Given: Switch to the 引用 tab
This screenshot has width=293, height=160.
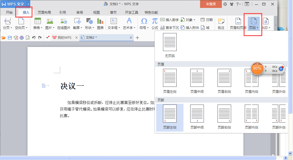Looking at the screenshot, I should [x=63, y=12].
